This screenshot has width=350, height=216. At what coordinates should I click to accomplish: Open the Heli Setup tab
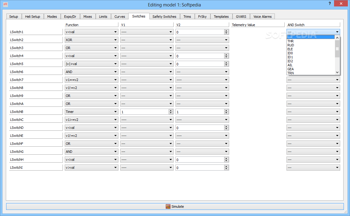[33, 17]
